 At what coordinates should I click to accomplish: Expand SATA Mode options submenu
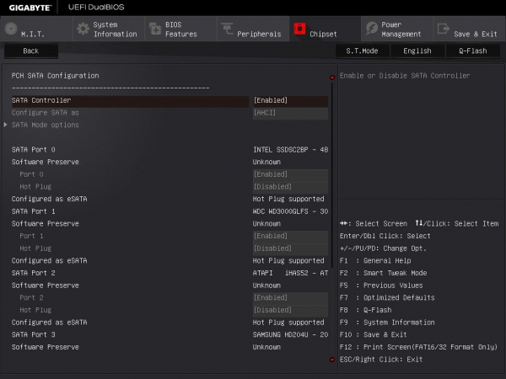click(45, 125)
